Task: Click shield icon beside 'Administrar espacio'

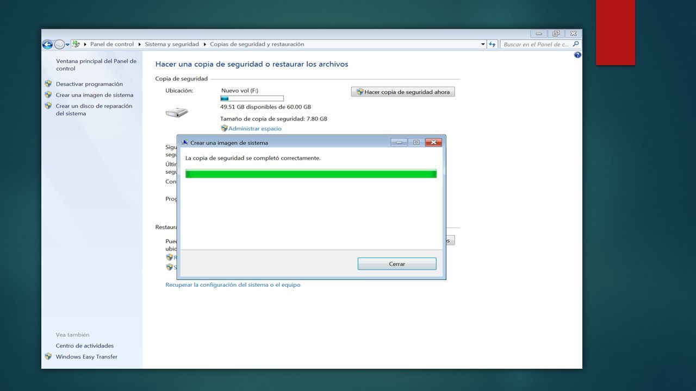Action: point(224,128)
